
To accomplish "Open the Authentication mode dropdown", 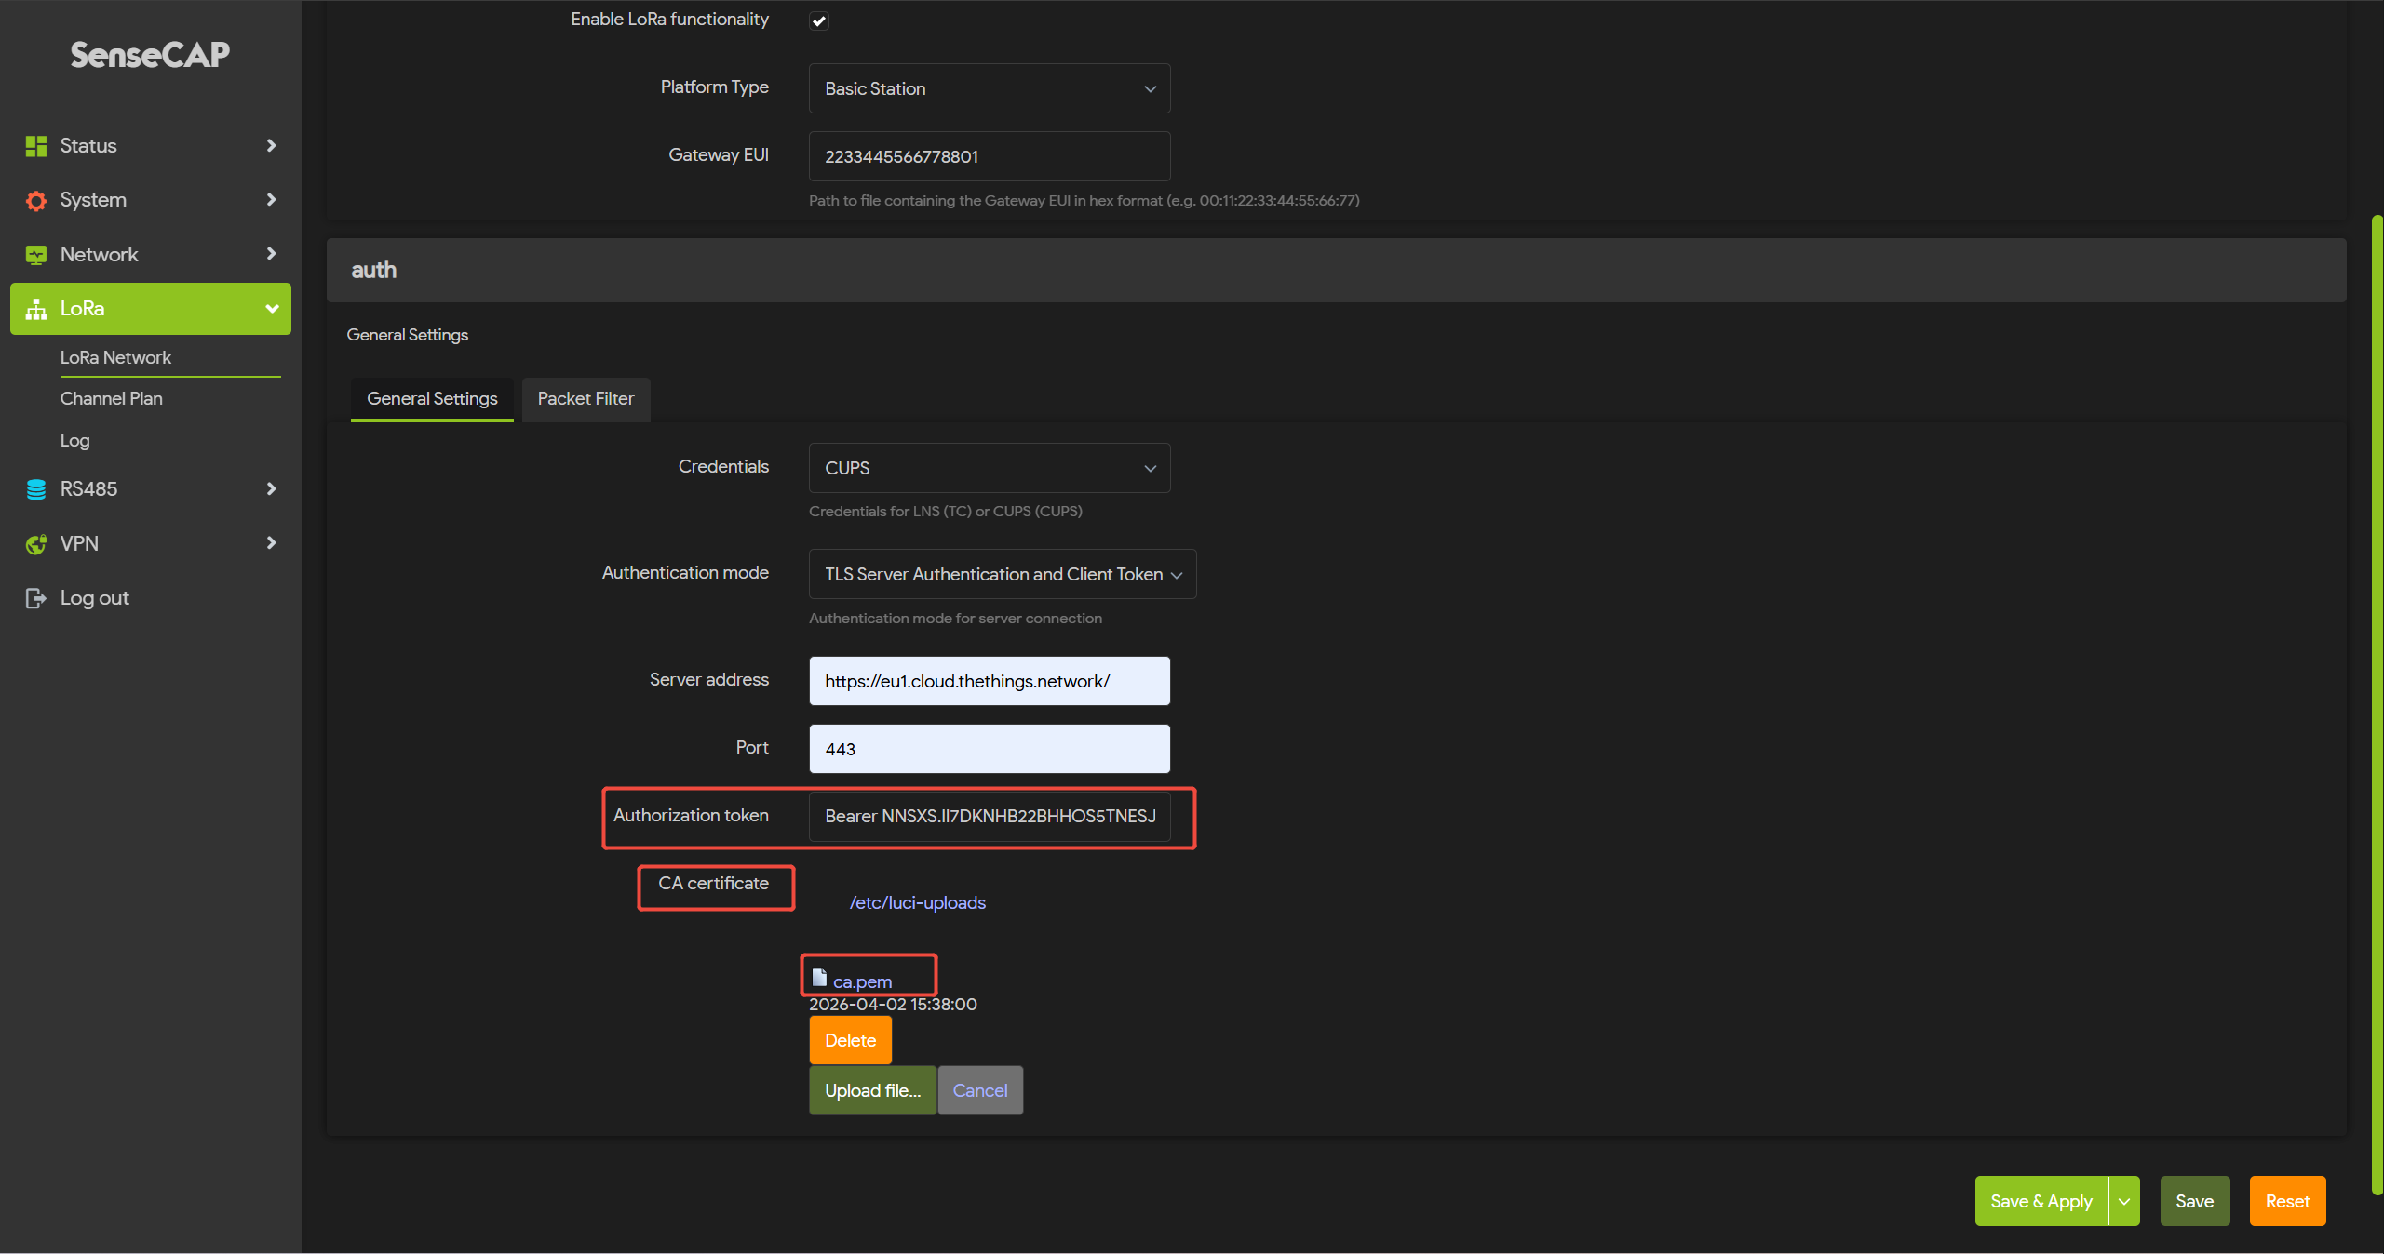I will (1002, 574).
